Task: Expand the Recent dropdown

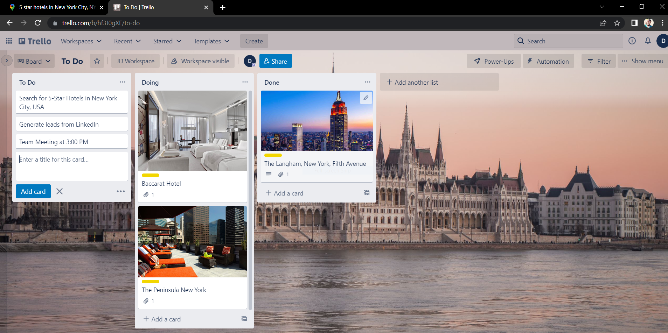Action: [127, 41]
